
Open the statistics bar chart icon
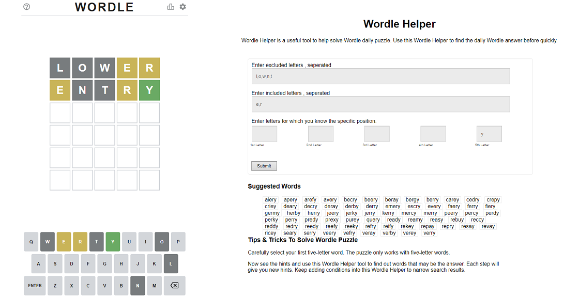(x=171, y=7)
